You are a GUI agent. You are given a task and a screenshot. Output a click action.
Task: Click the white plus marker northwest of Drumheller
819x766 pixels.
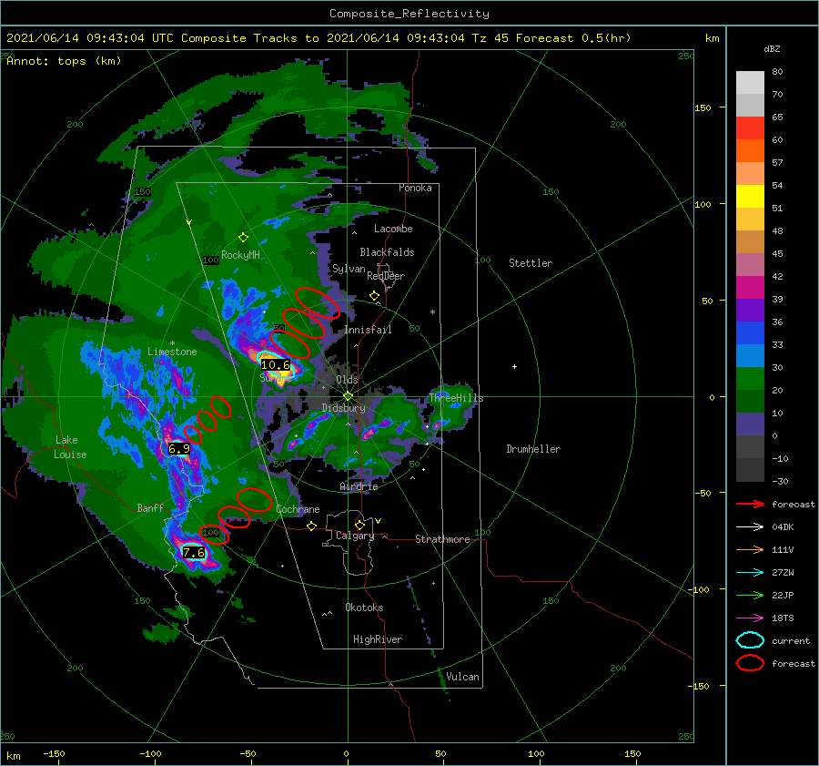[x=514, y=366]
